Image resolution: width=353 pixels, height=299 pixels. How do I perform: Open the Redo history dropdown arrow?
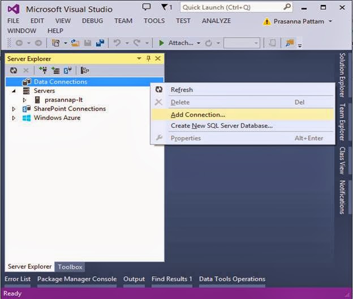[147, 43]
